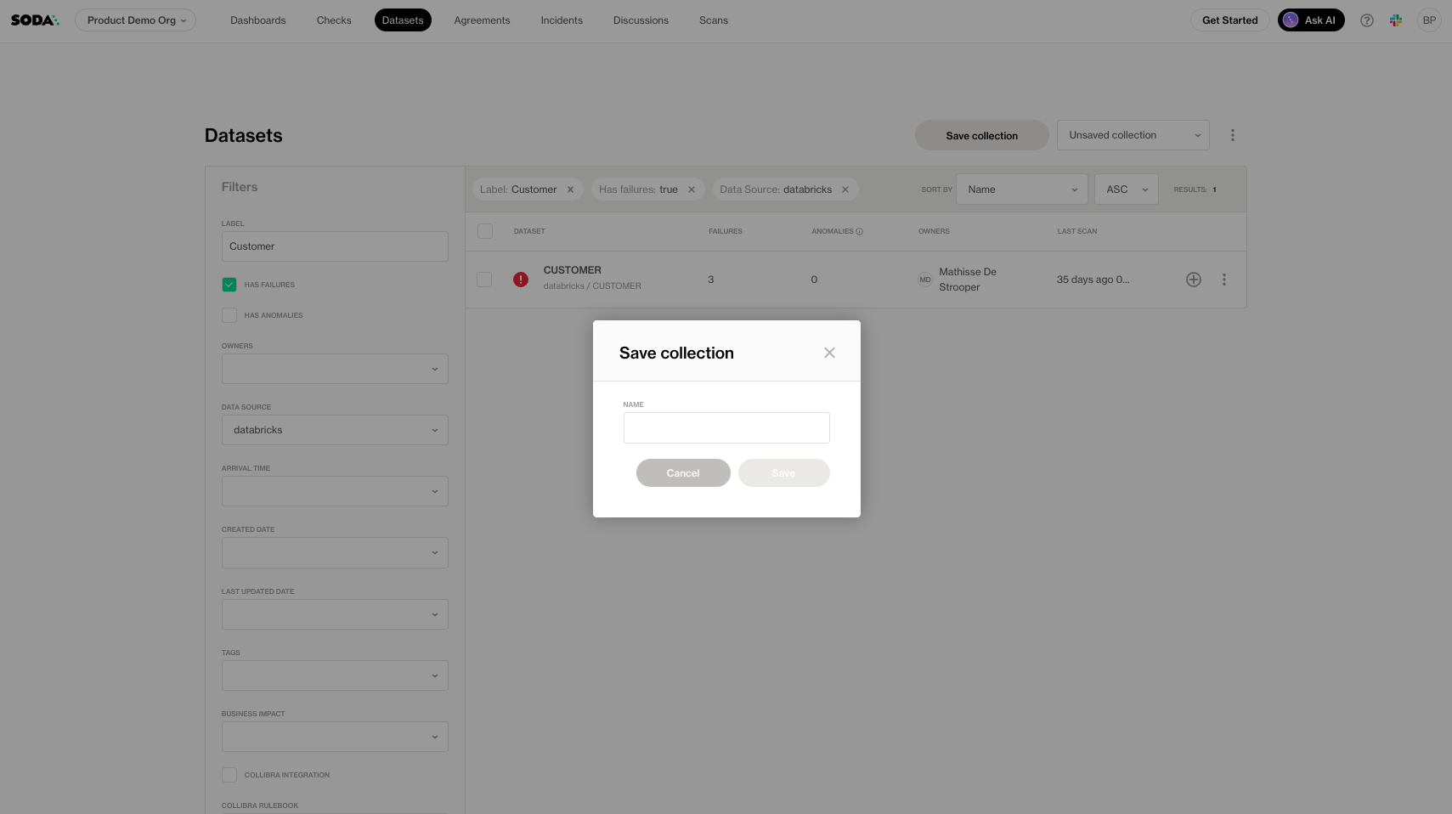Open the Sort By Name dropdown

(x=1021, y=189)
